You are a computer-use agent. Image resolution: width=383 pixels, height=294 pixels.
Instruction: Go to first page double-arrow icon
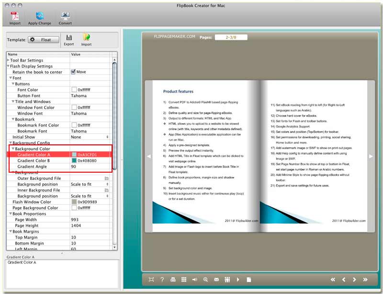[333, 280]
